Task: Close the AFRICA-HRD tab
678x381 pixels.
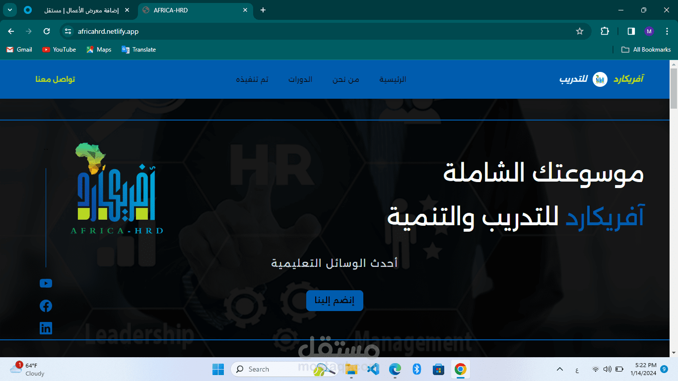Action: [x=245, y=10]
